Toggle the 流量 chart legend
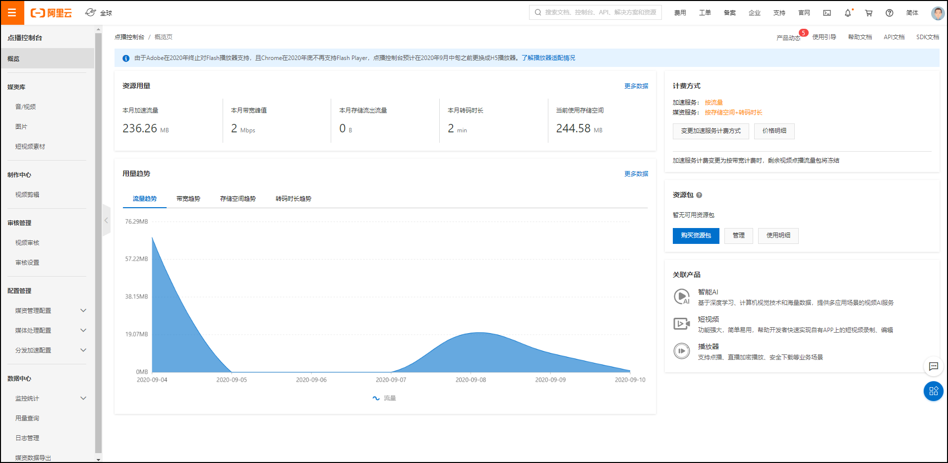Screen dimensions: 948x463 click(x=384, y=398)
